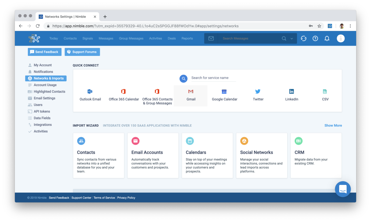Open Highlighted Contacts in sidebar
Image resolution: width=371 pixels, height=222 pixels.
coord(49,92)
